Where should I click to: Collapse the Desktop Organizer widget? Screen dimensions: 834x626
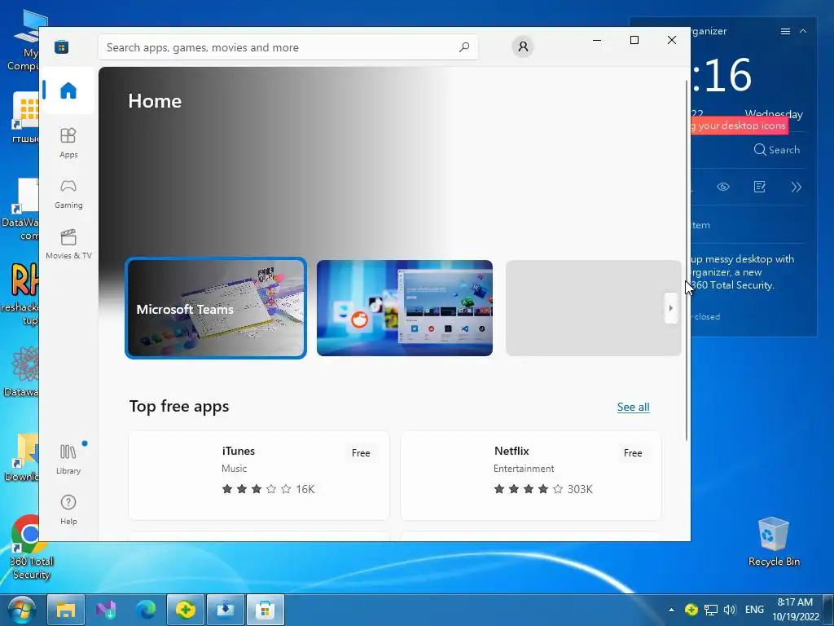(x=803, y=32)
